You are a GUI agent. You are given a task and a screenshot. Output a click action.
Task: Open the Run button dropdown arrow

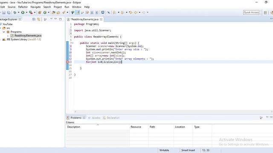click(x=26, y=12)
